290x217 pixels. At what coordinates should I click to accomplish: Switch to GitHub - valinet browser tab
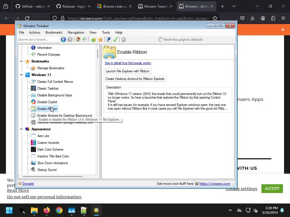(33, 6)
